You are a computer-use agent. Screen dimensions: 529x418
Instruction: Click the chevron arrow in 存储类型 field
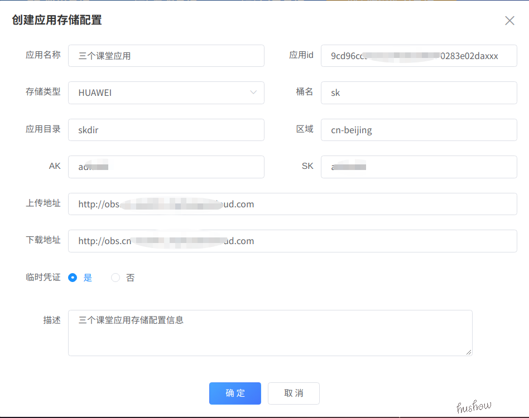[x=253, y=92]
